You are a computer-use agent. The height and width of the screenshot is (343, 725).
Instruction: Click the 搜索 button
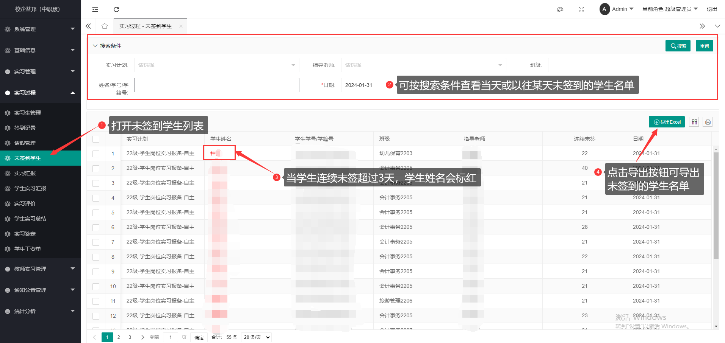[x=678, y=46]
